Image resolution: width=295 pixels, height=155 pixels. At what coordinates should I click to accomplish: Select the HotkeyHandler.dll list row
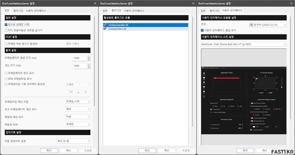click(x=145, y=25)
